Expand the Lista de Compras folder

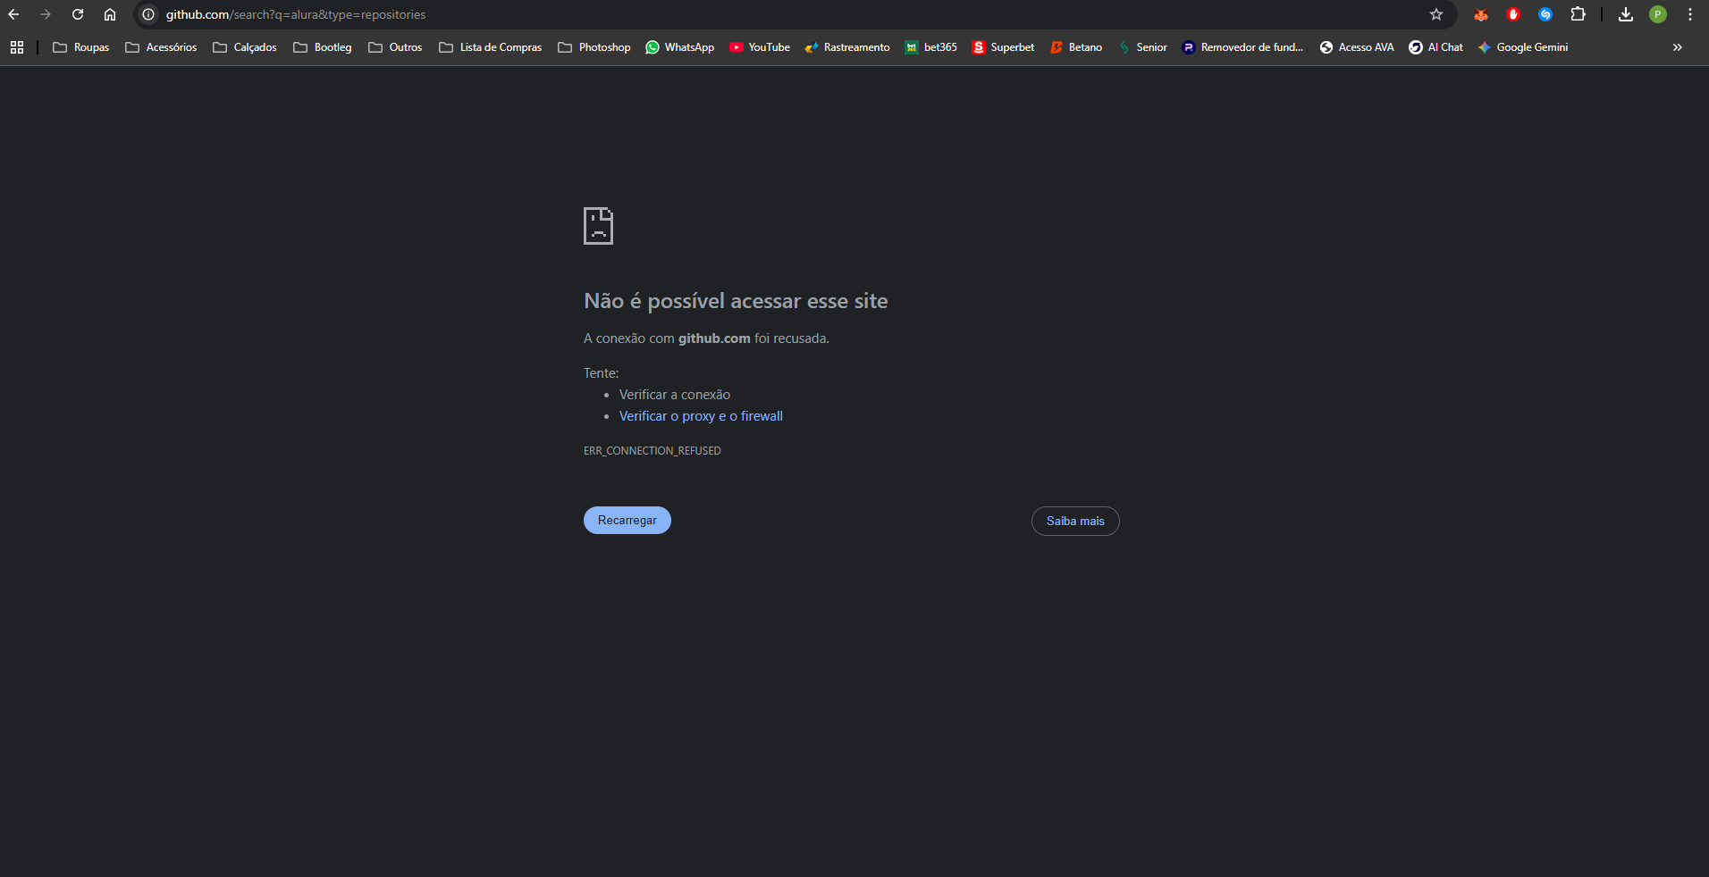pos(491,47)
